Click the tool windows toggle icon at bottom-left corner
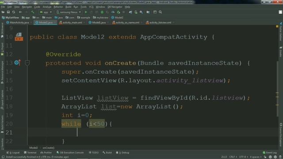This screenshot has width=283, height=159. click(x=3, y=157)
